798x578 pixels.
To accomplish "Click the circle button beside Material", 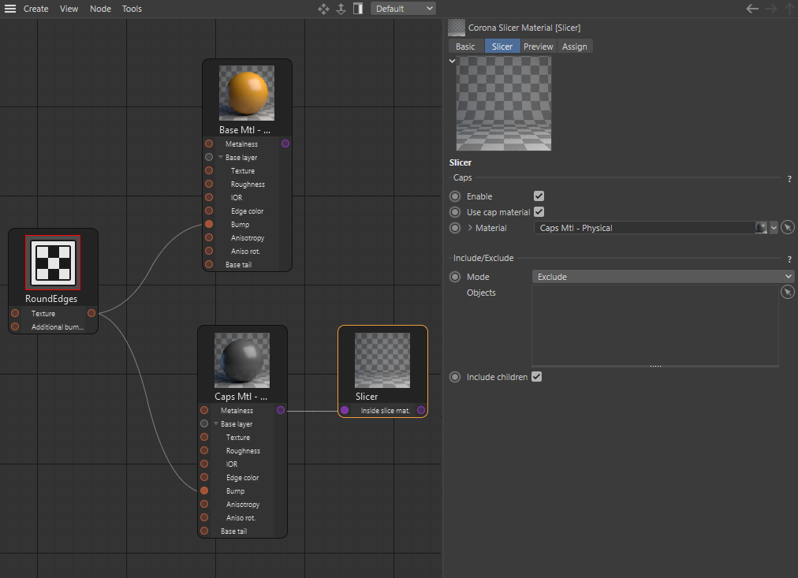I will click(455, 228).
